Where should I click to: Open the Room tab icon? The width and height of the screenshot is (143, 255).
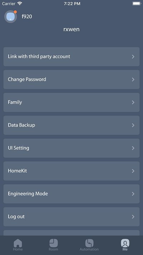(x=54, y=243)
